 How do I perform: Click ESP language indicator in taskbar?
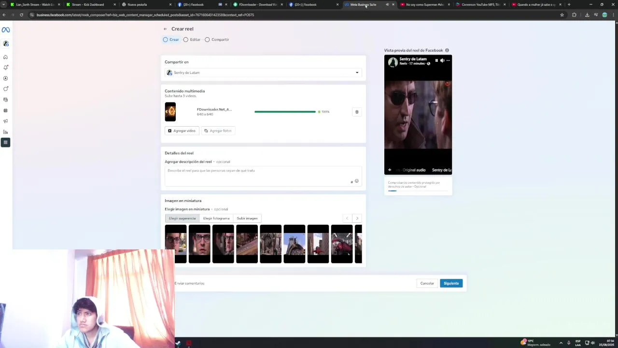click(578, 343)
